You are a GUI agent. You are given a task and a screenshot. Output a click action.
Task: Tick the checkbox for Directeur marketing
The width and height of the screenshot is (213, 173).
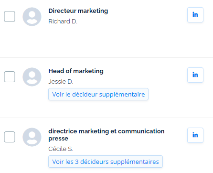tap(10, 16)
